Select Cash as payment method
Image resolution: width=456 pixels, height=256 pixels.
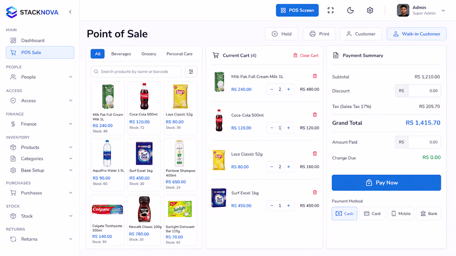click(344, 214)
